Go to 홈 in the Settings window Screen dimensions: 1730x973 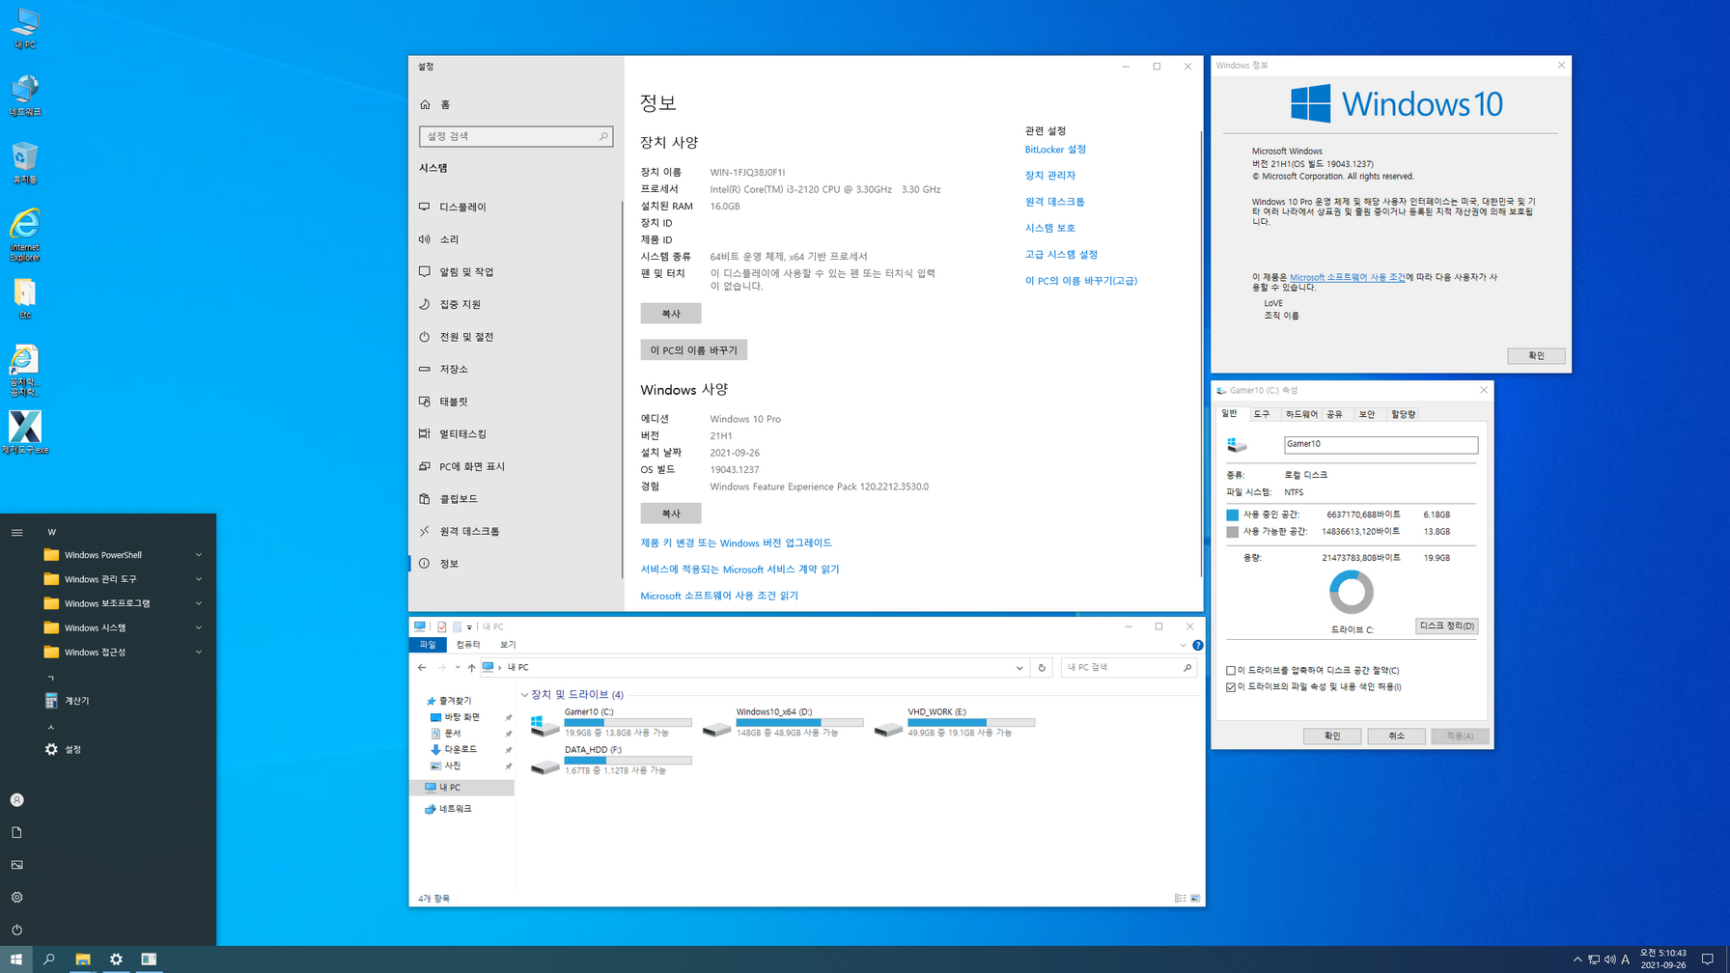435,104
